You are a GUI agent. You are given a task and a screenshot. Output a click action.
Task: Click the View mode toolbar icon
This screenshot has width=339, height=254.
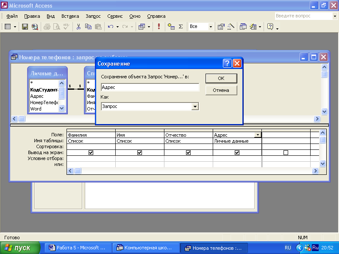(x=8, y=27)
